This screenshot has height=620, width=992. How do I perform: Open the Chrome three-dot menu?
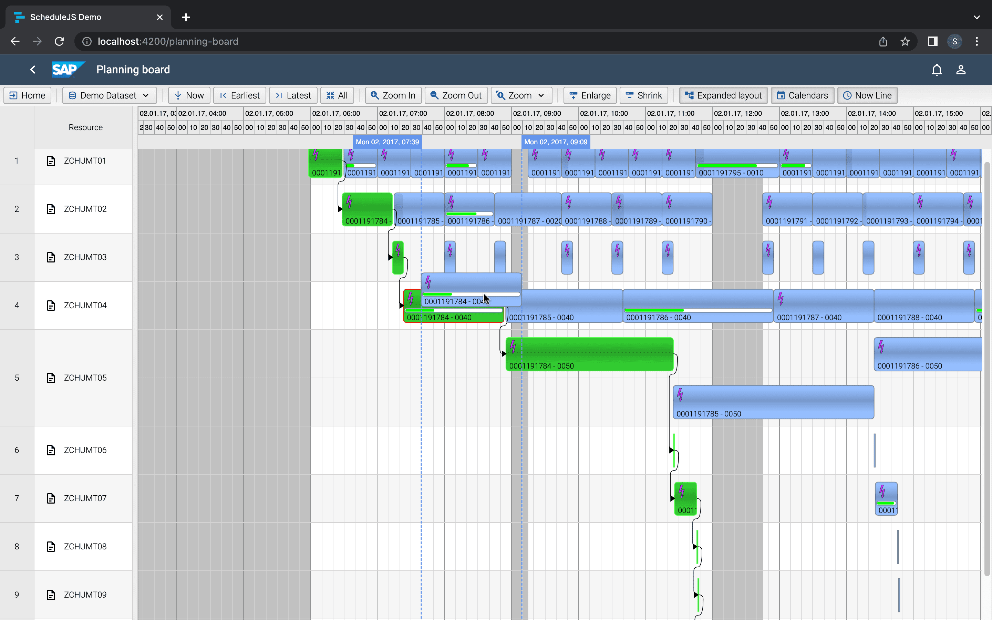pos(977,41)
